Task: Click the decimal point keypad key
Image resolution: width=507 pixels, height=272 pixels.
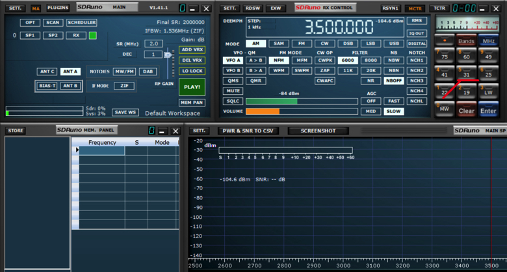Action: coord(445,40)
